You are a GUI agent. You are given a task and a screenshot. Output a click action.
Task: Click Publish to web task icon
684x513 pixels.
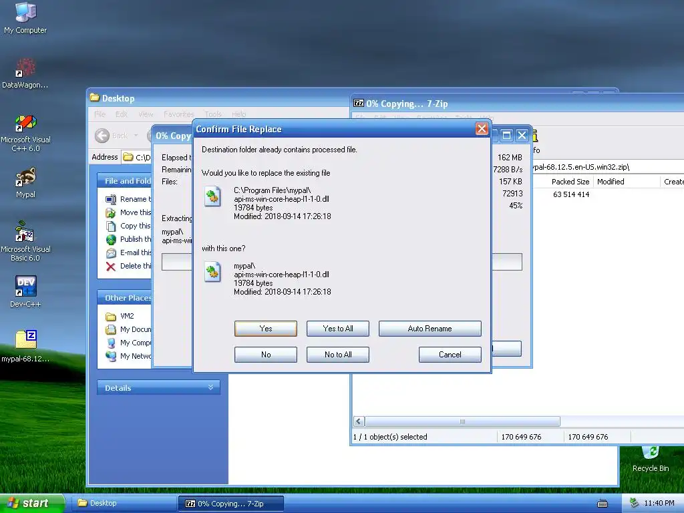point(111,240)
